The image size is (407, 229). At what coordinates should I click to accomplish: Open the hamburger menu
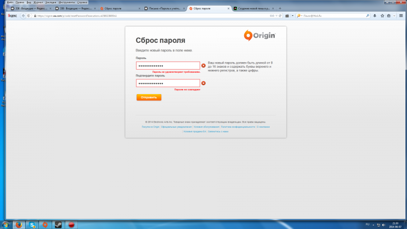click(401, 16)
